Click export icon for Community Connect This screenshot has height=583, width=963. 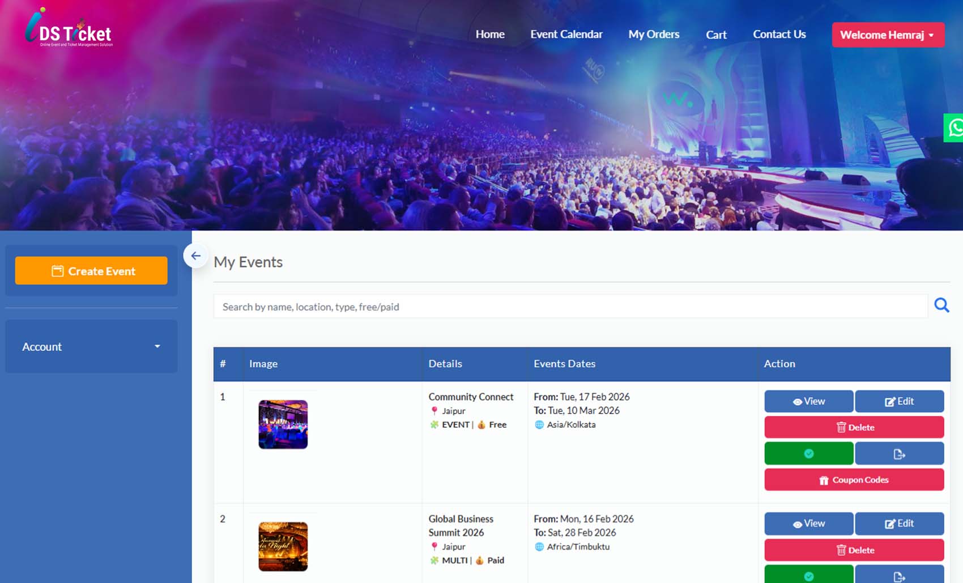tap(899, 454)
